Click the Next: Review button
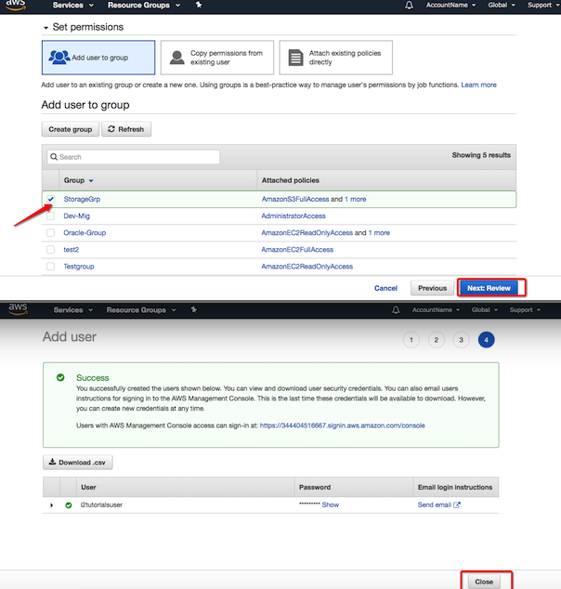The width and height of the screenshot is (561, 589). pyautogui.click(x=491, y=288)
